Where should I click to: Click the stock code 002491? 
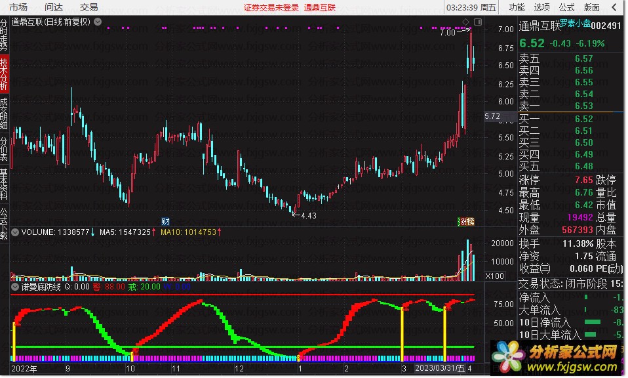[606, 26]
